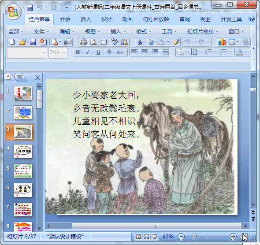Click the slide frame view icon
This screenshot has height=245, width=260.
coord(103,42)
